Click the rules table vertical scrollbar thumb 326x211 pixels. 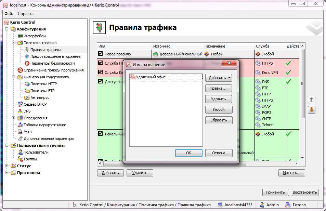(302, 83)
